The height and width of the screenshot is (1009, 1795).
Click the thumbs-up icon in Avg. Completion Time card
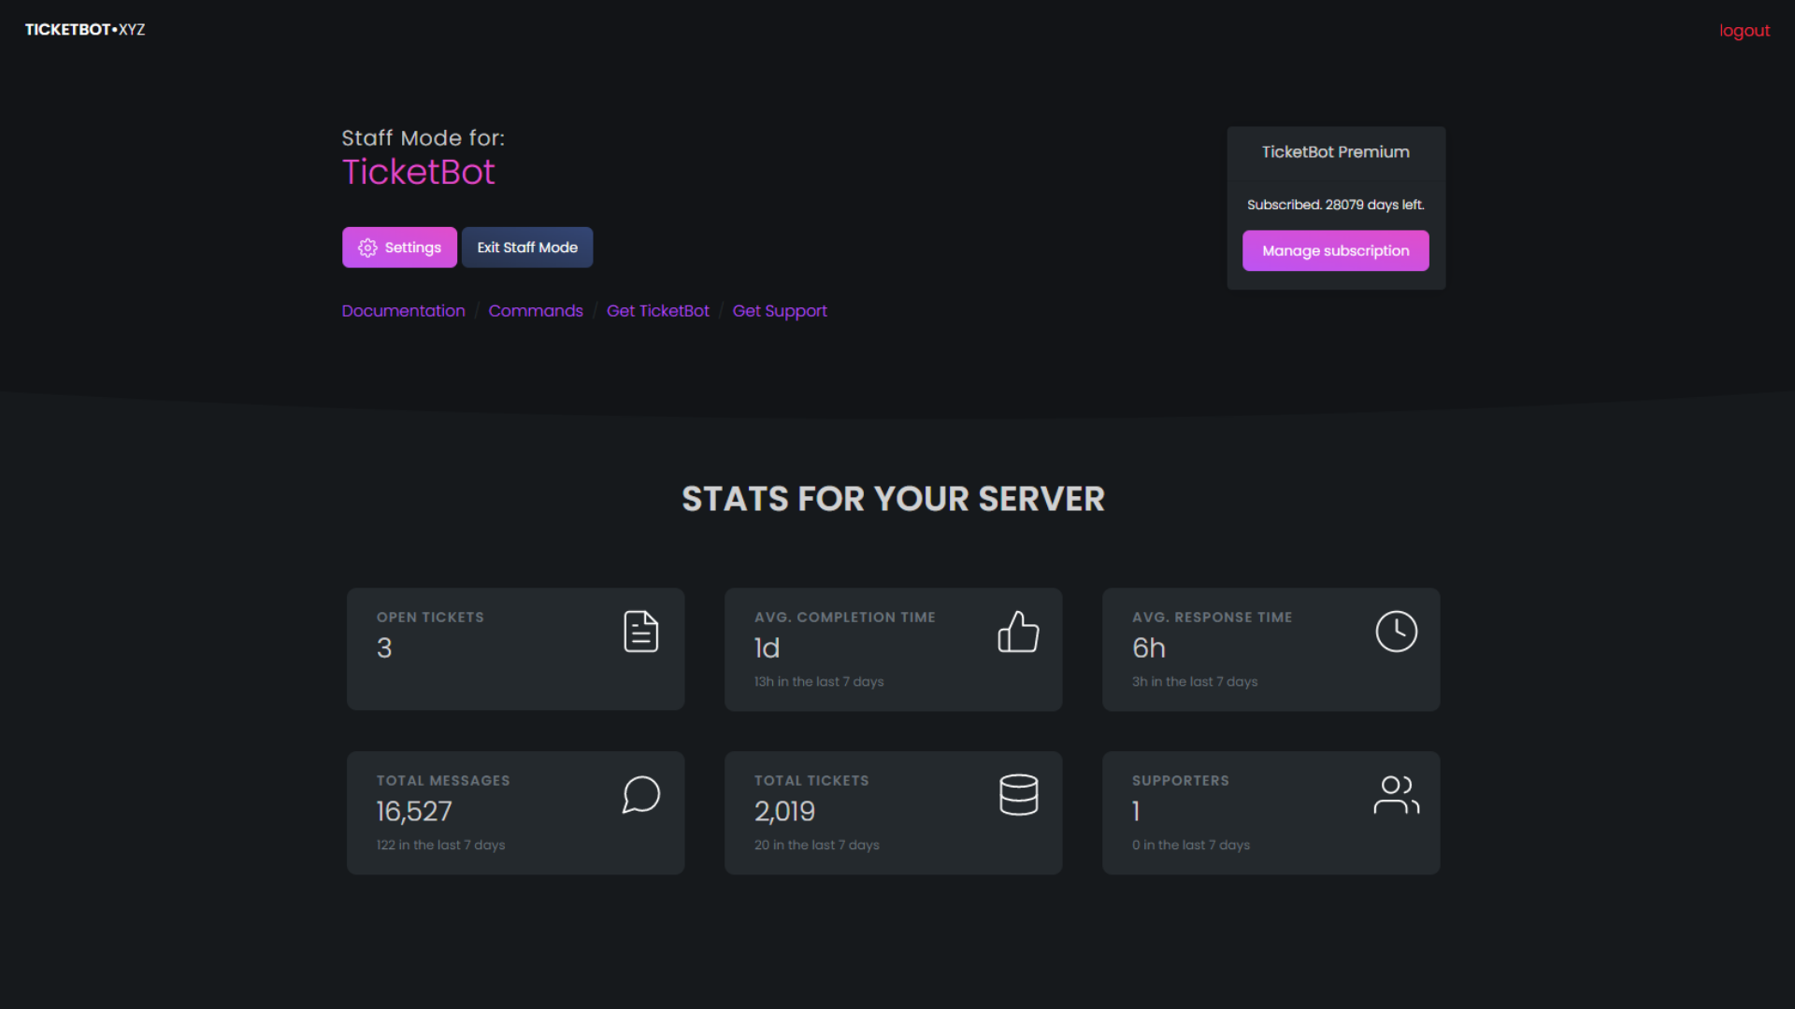point(1018,632)
